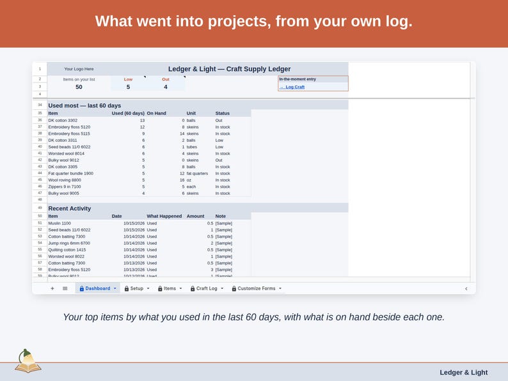Screen dimensions: 508x381
Task: Switch to the Setup sheet tab
Action: point(137,288)
